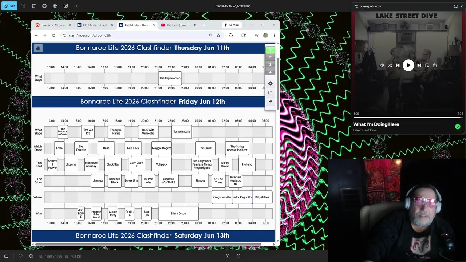This screenshot has height=262, width=466.
Task: Mute the Spotify mini player volume
Action: 382,65
